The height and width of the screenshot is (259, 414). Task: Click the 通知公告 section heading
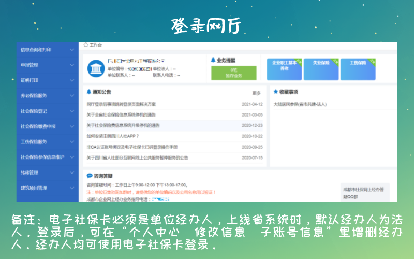coord(101,92)
